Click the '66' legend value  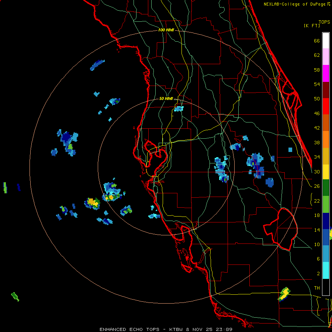317,41
